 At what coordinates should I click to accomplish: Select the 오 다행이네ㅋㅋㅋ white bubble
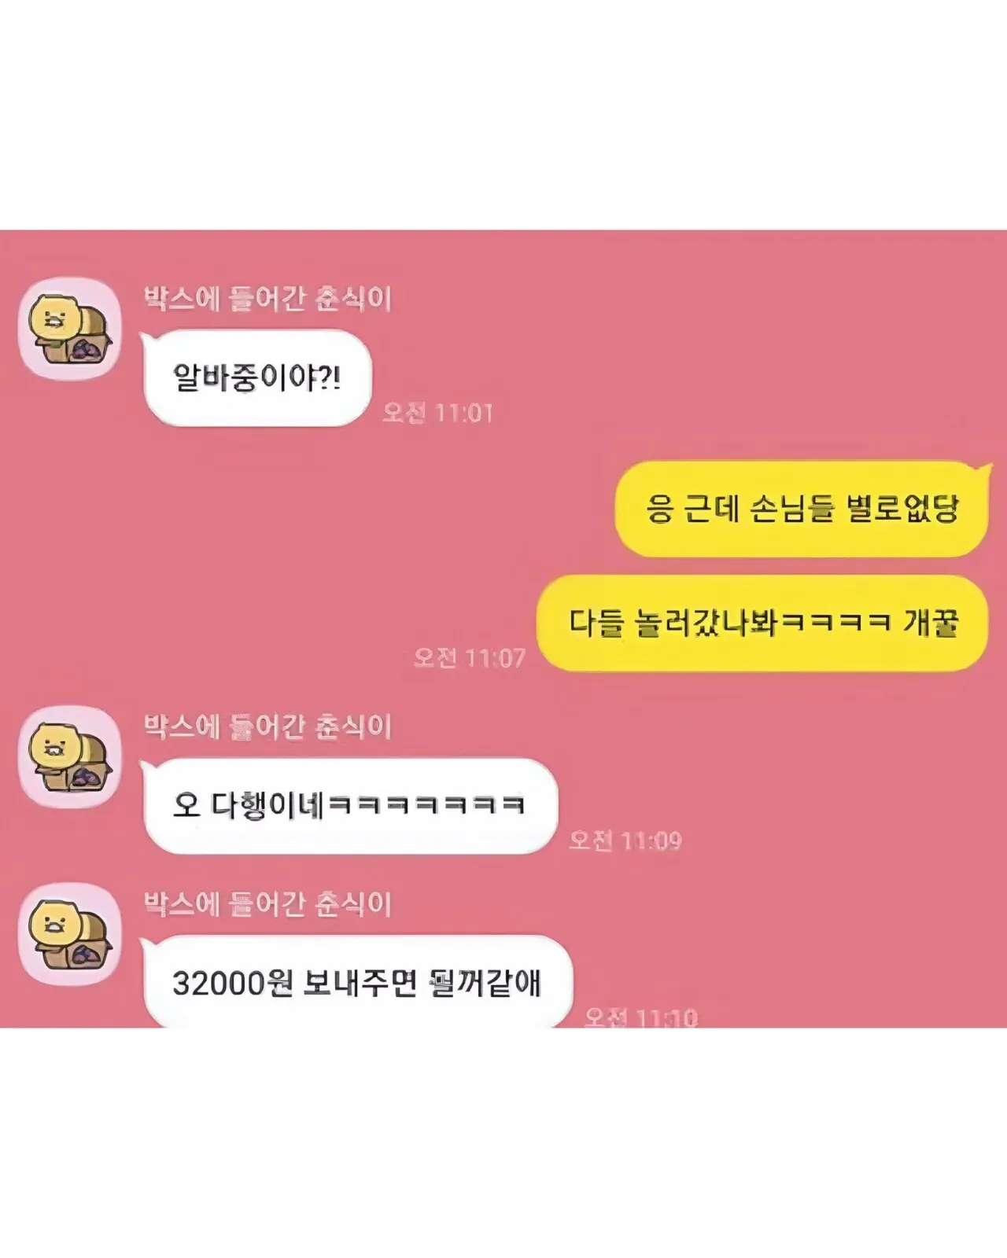coord(349,806)
